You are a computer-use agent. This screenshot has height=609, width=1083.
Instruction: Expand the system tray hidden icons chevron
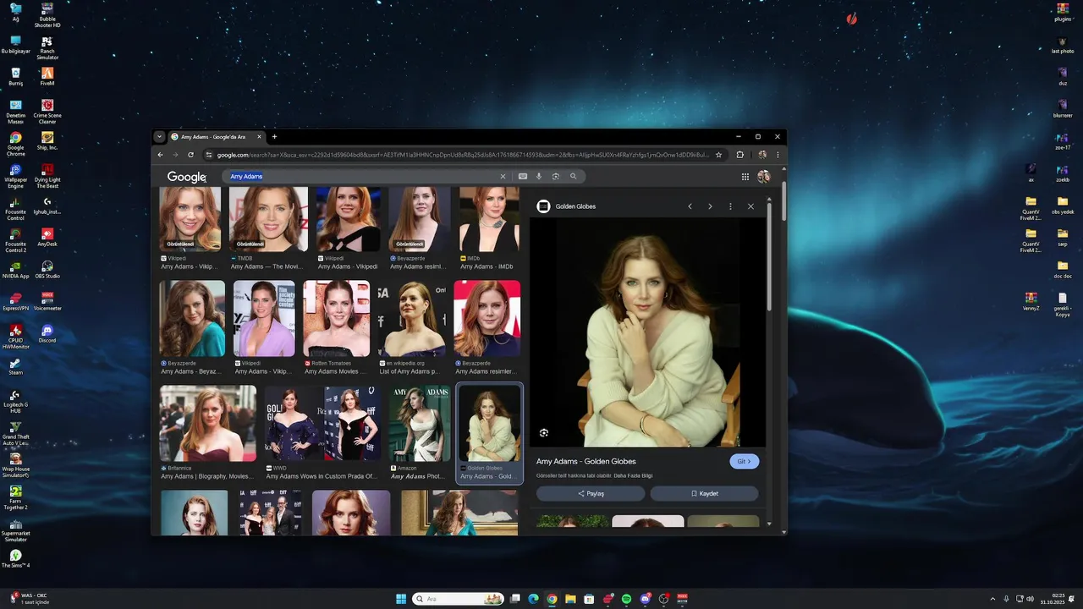(992, 599)
